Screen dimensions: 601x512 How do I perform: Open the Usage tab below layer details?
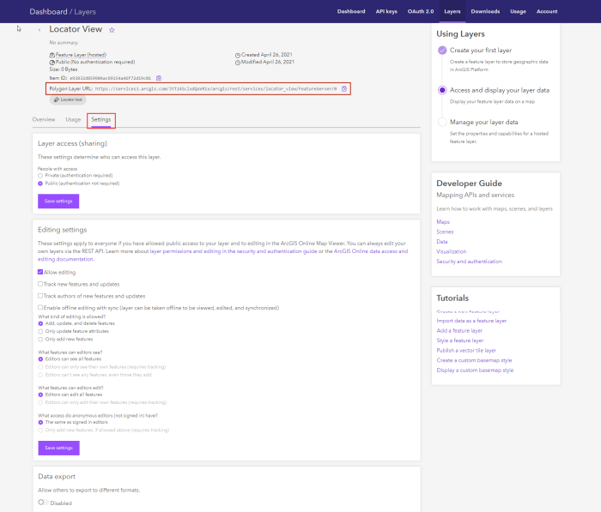[73, 119]
